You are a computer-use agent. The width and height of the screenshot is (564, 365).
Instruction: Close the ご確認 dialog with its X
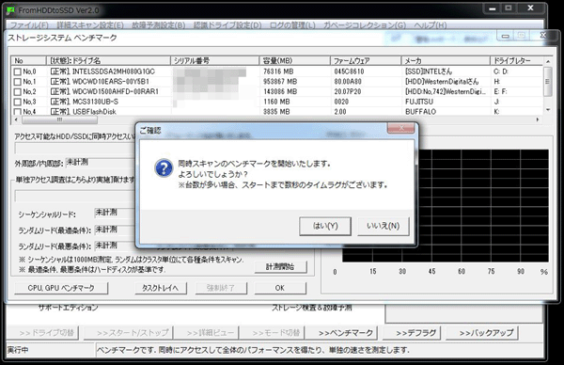tap(401, 128)
